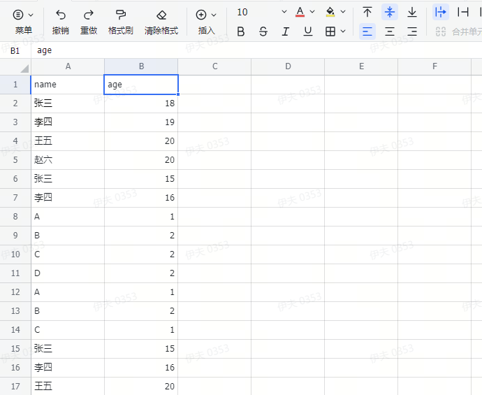This screenshot has height=395, width=482.
Task: Click the cell with value 19
Action: (141, 122)
